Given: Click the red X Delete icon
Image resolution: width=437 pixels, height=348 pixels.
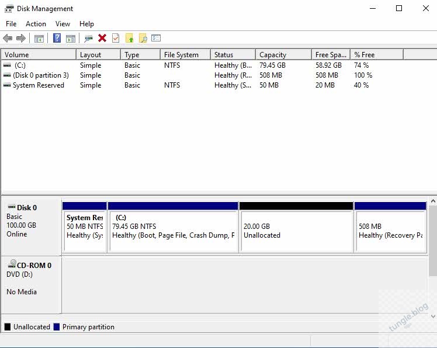Looking at the screenshot, I should [x=102, y=38].
